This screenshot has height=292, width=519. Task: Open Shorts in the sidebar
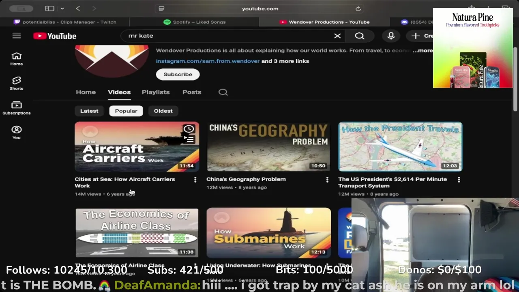point(17,84)
